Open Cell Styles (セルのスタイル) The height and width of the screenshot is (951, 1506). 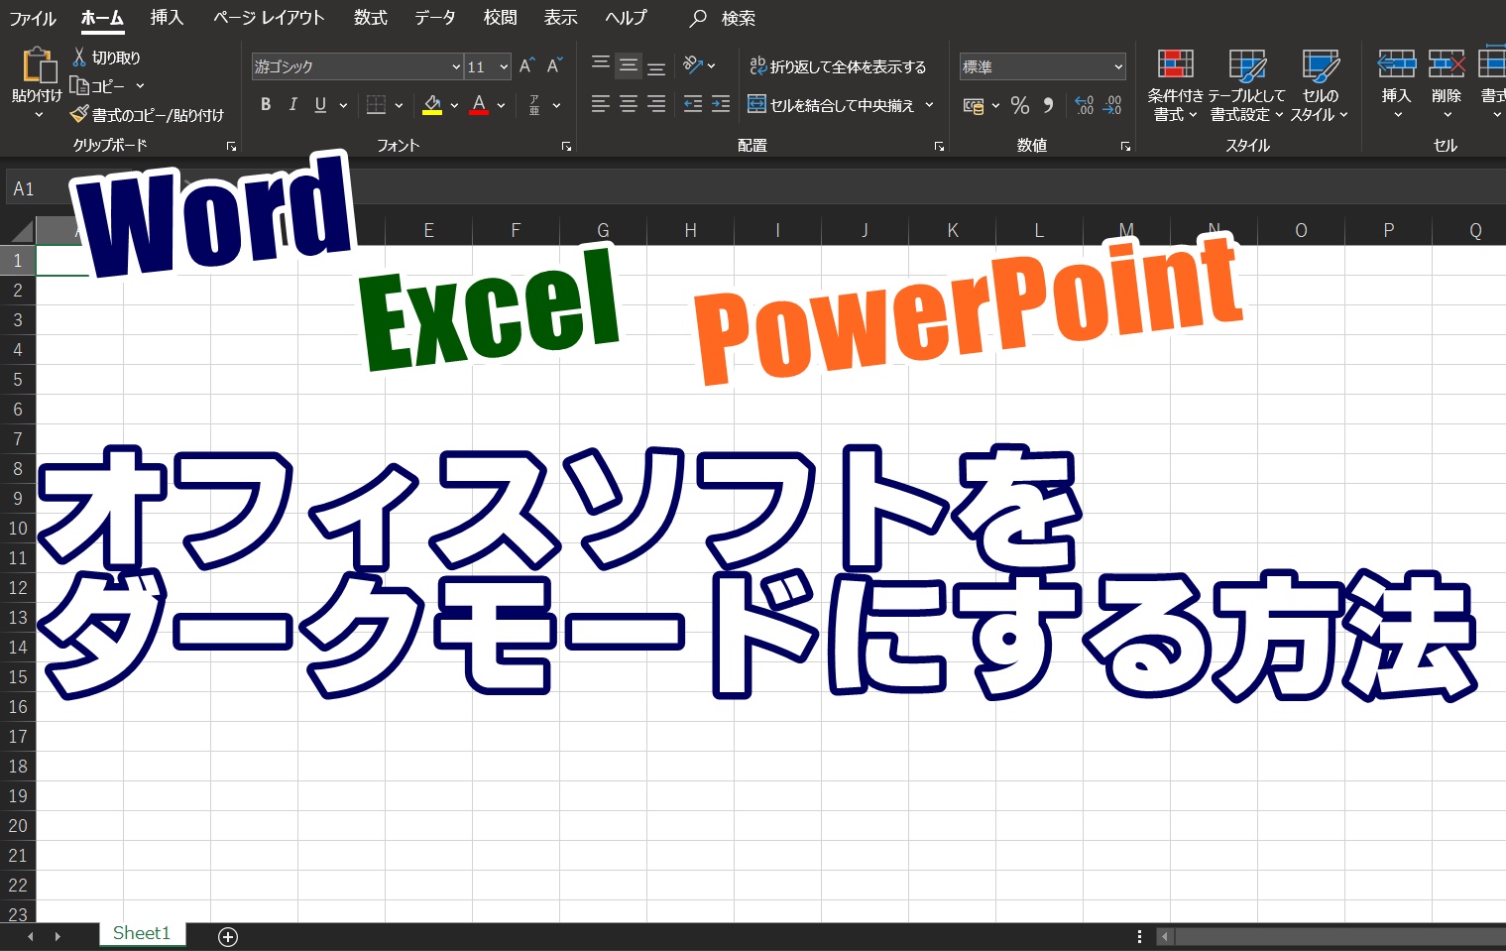(x=1320, y=85)
